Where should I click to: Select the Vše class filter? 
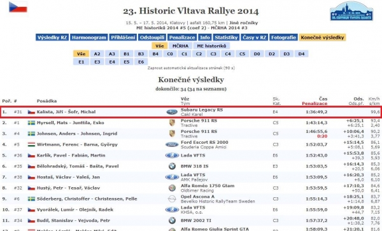point(81,54)
